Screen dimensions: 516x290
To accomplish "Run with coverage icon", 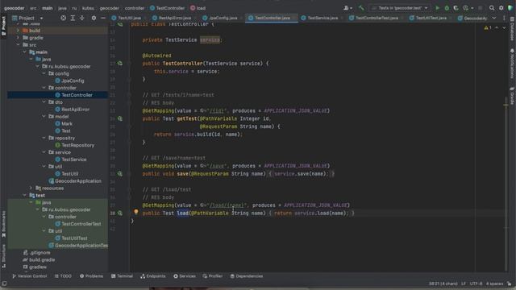I will point(456,8).
